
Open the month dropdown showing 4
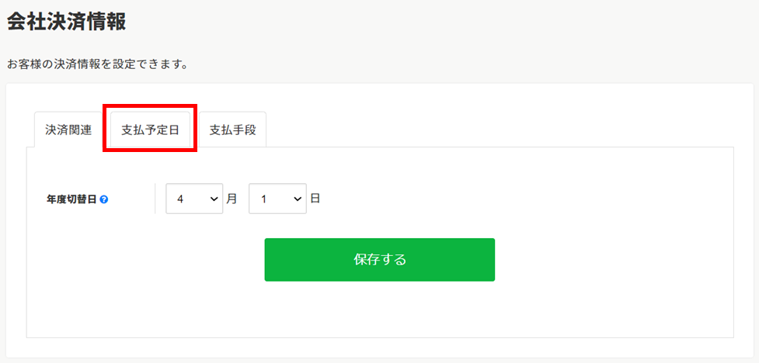tap(194, 198)
